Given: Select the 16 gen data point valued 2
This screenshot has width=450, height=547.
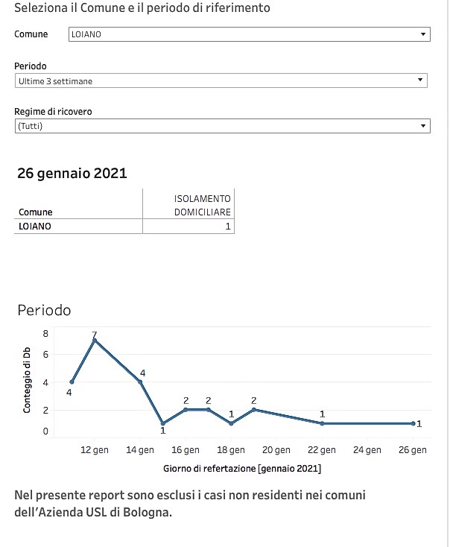Looking at the screenshot, I should [x=186, y=410].
